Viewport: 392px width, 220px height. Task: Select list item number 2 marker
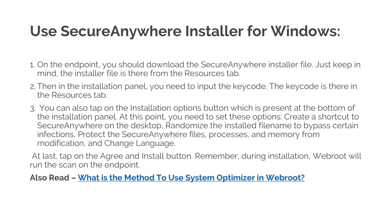coord(33,87)
